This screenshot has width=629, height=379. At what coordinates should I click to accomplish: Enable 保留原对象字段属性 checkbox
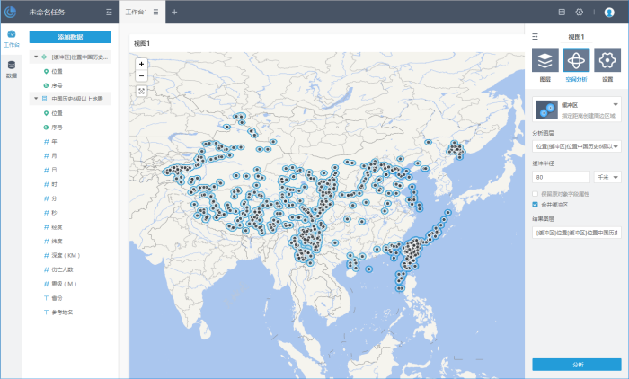point(536,194)
